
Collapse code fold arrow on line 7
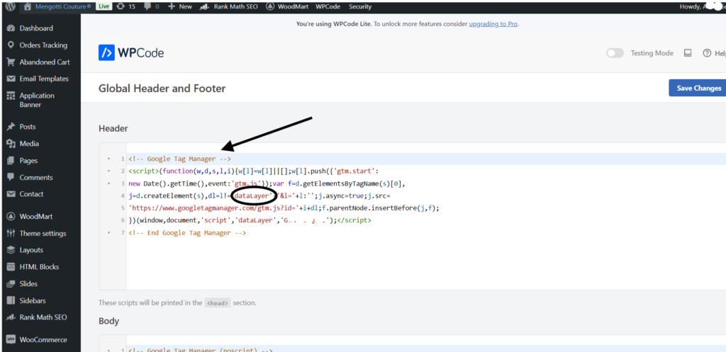[108, 233]
